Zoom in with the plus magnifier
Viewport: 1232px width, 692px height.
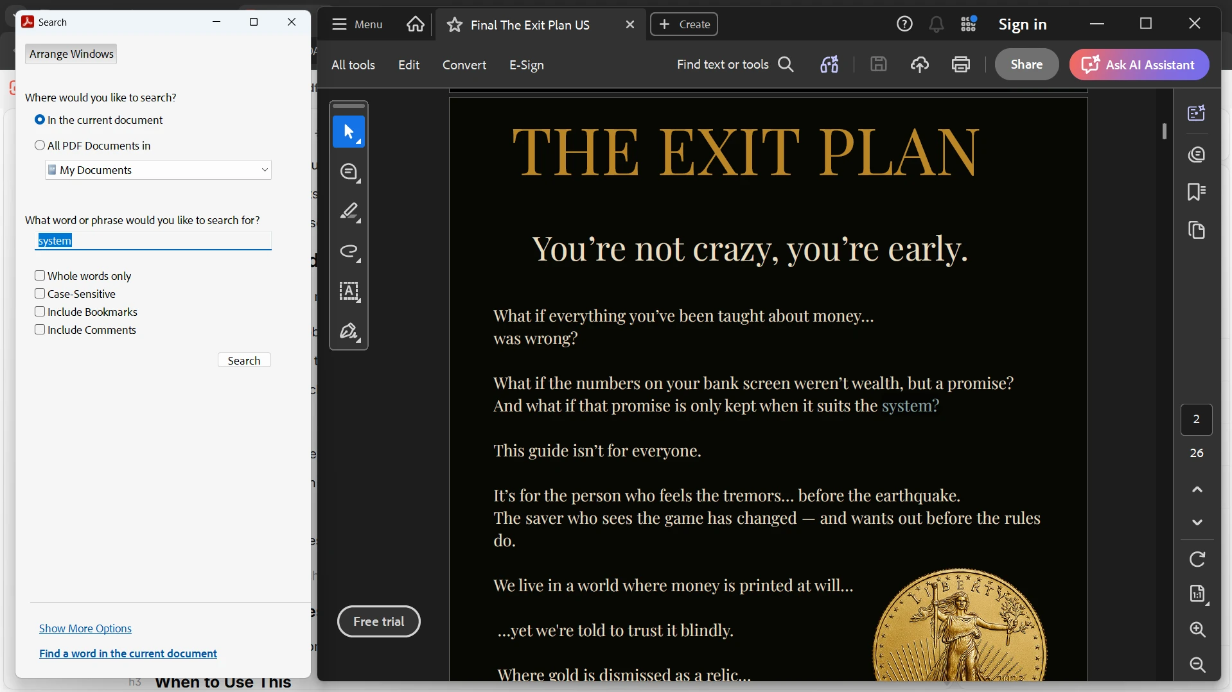[1197, 630]
